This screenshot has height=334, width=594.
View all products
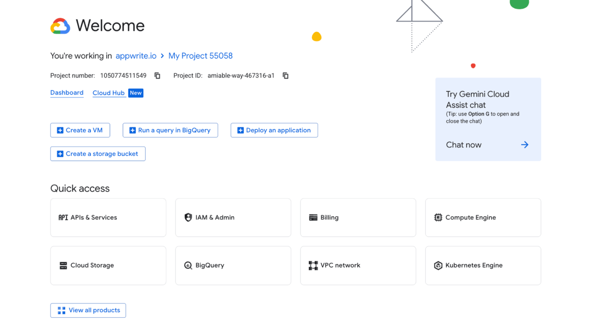pos(88,310)
